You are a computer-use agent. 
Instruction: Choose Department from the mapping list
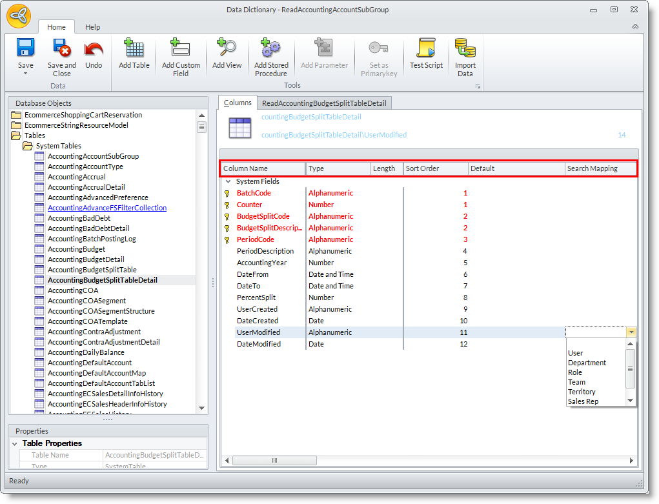(587, 363)
